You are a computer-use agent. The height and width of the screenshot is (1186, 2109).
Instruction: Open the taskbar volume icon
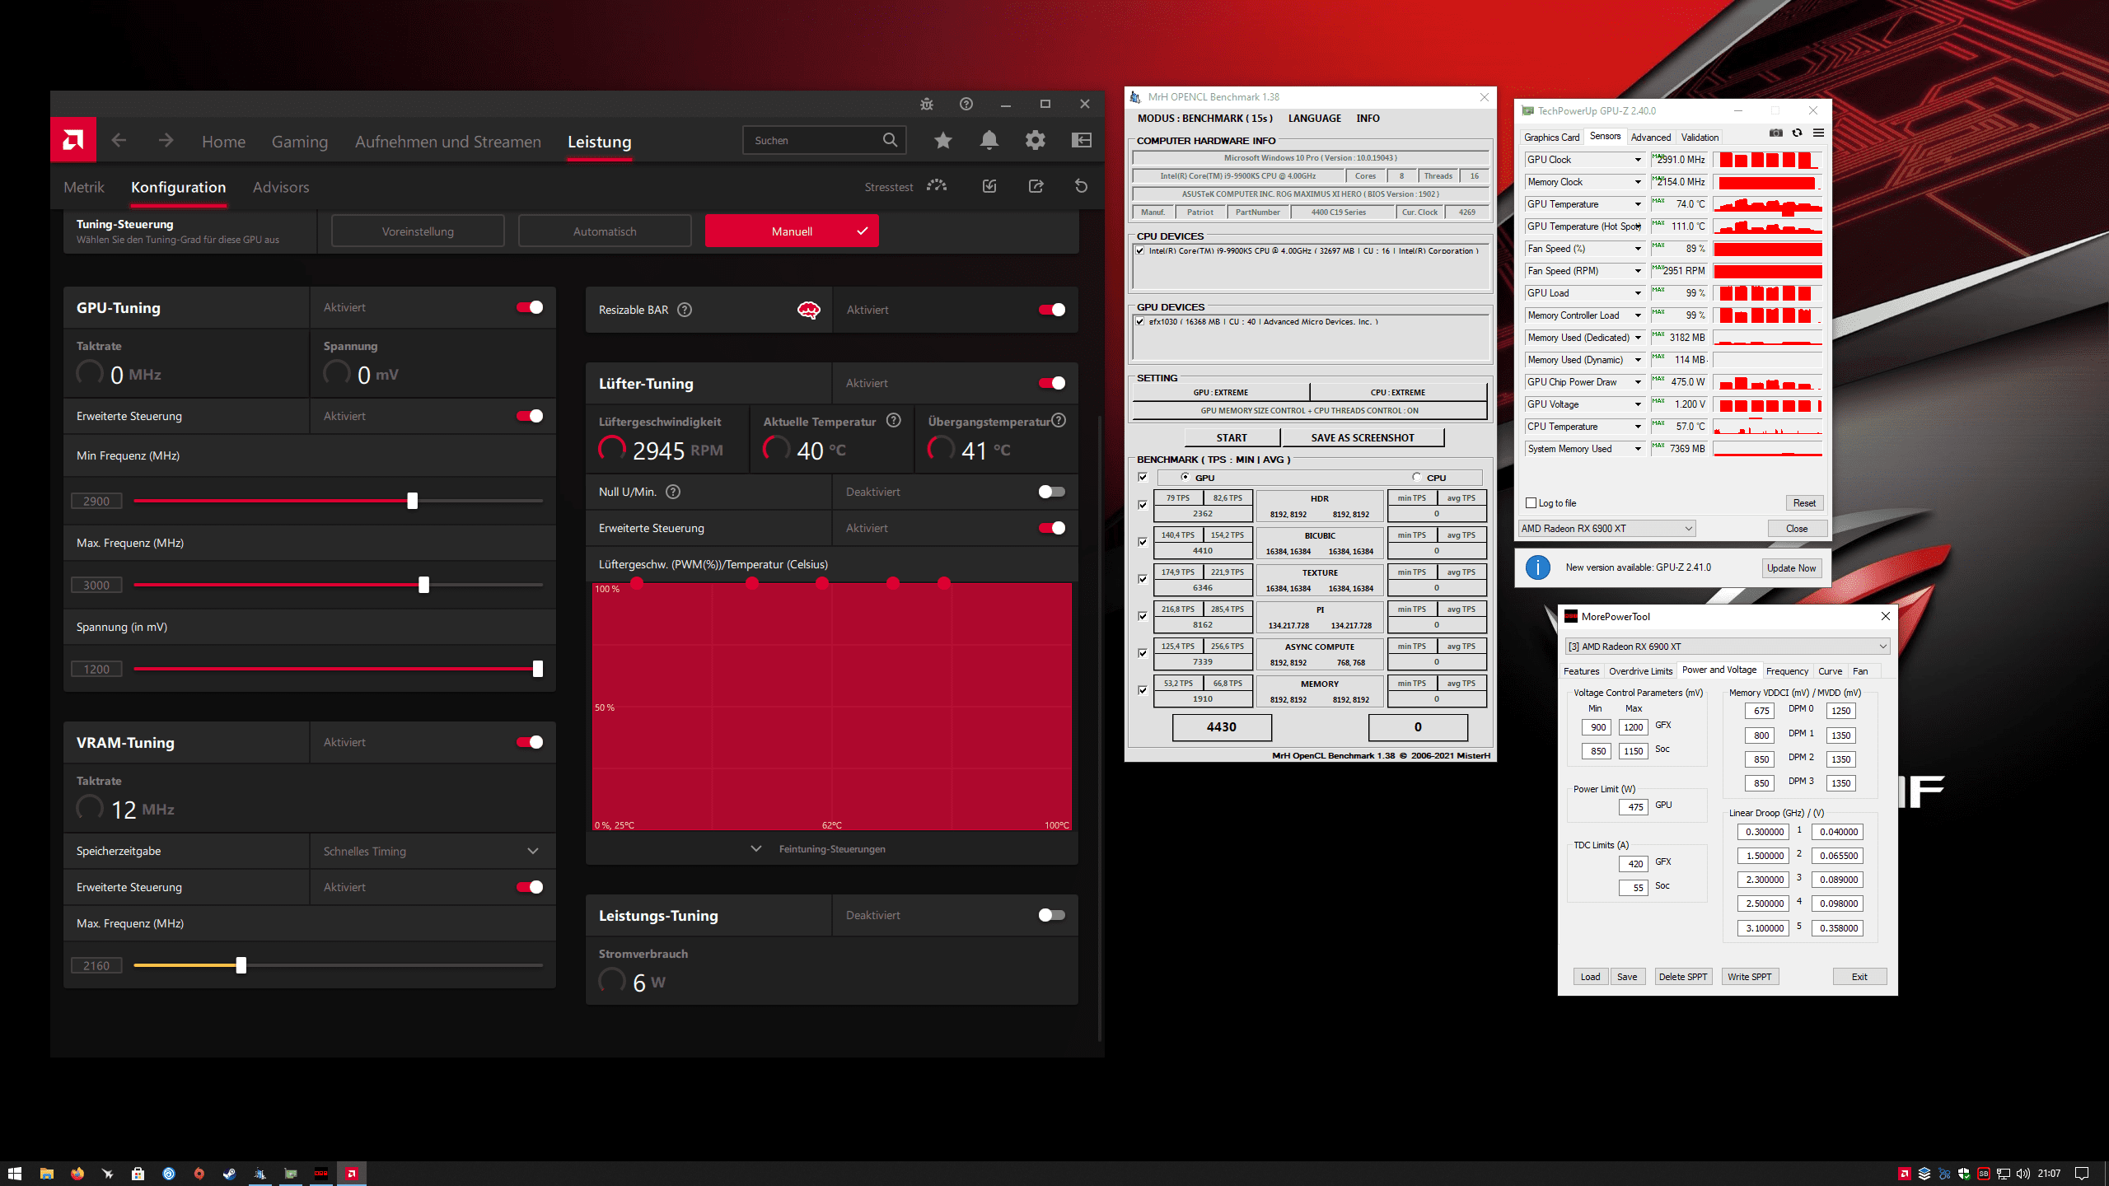[x=2022, y=1174]
